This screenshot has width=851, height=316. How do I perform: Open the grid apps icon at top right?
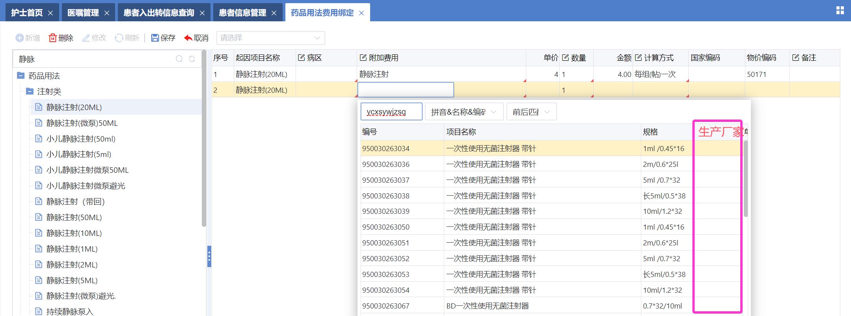(x=840, y=11)
